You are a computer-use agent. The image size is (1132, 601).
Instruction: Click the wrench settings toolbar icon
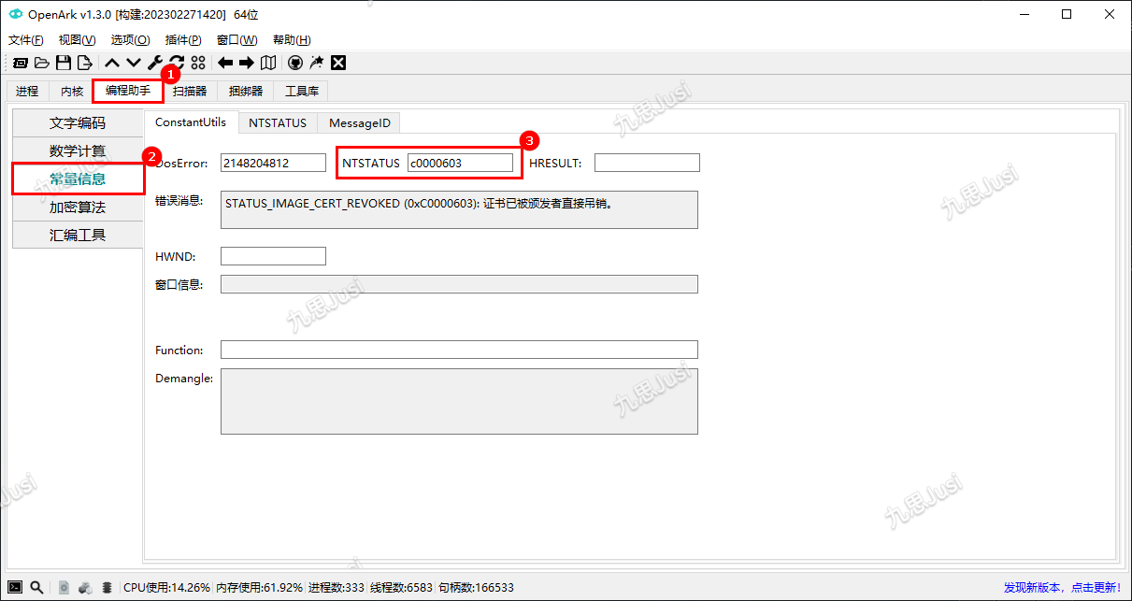pyautogui.click(x=155, y=63)
